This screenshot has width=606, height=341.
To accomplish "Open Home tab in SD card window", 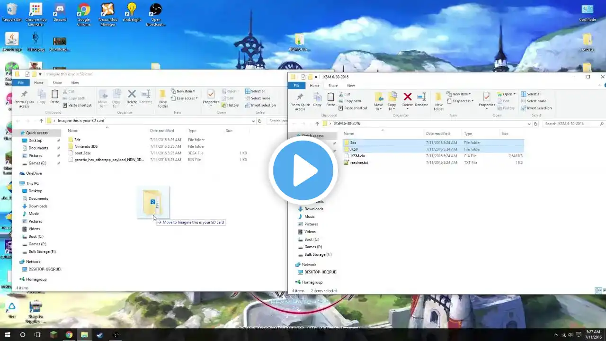I will tap(39, 82).
